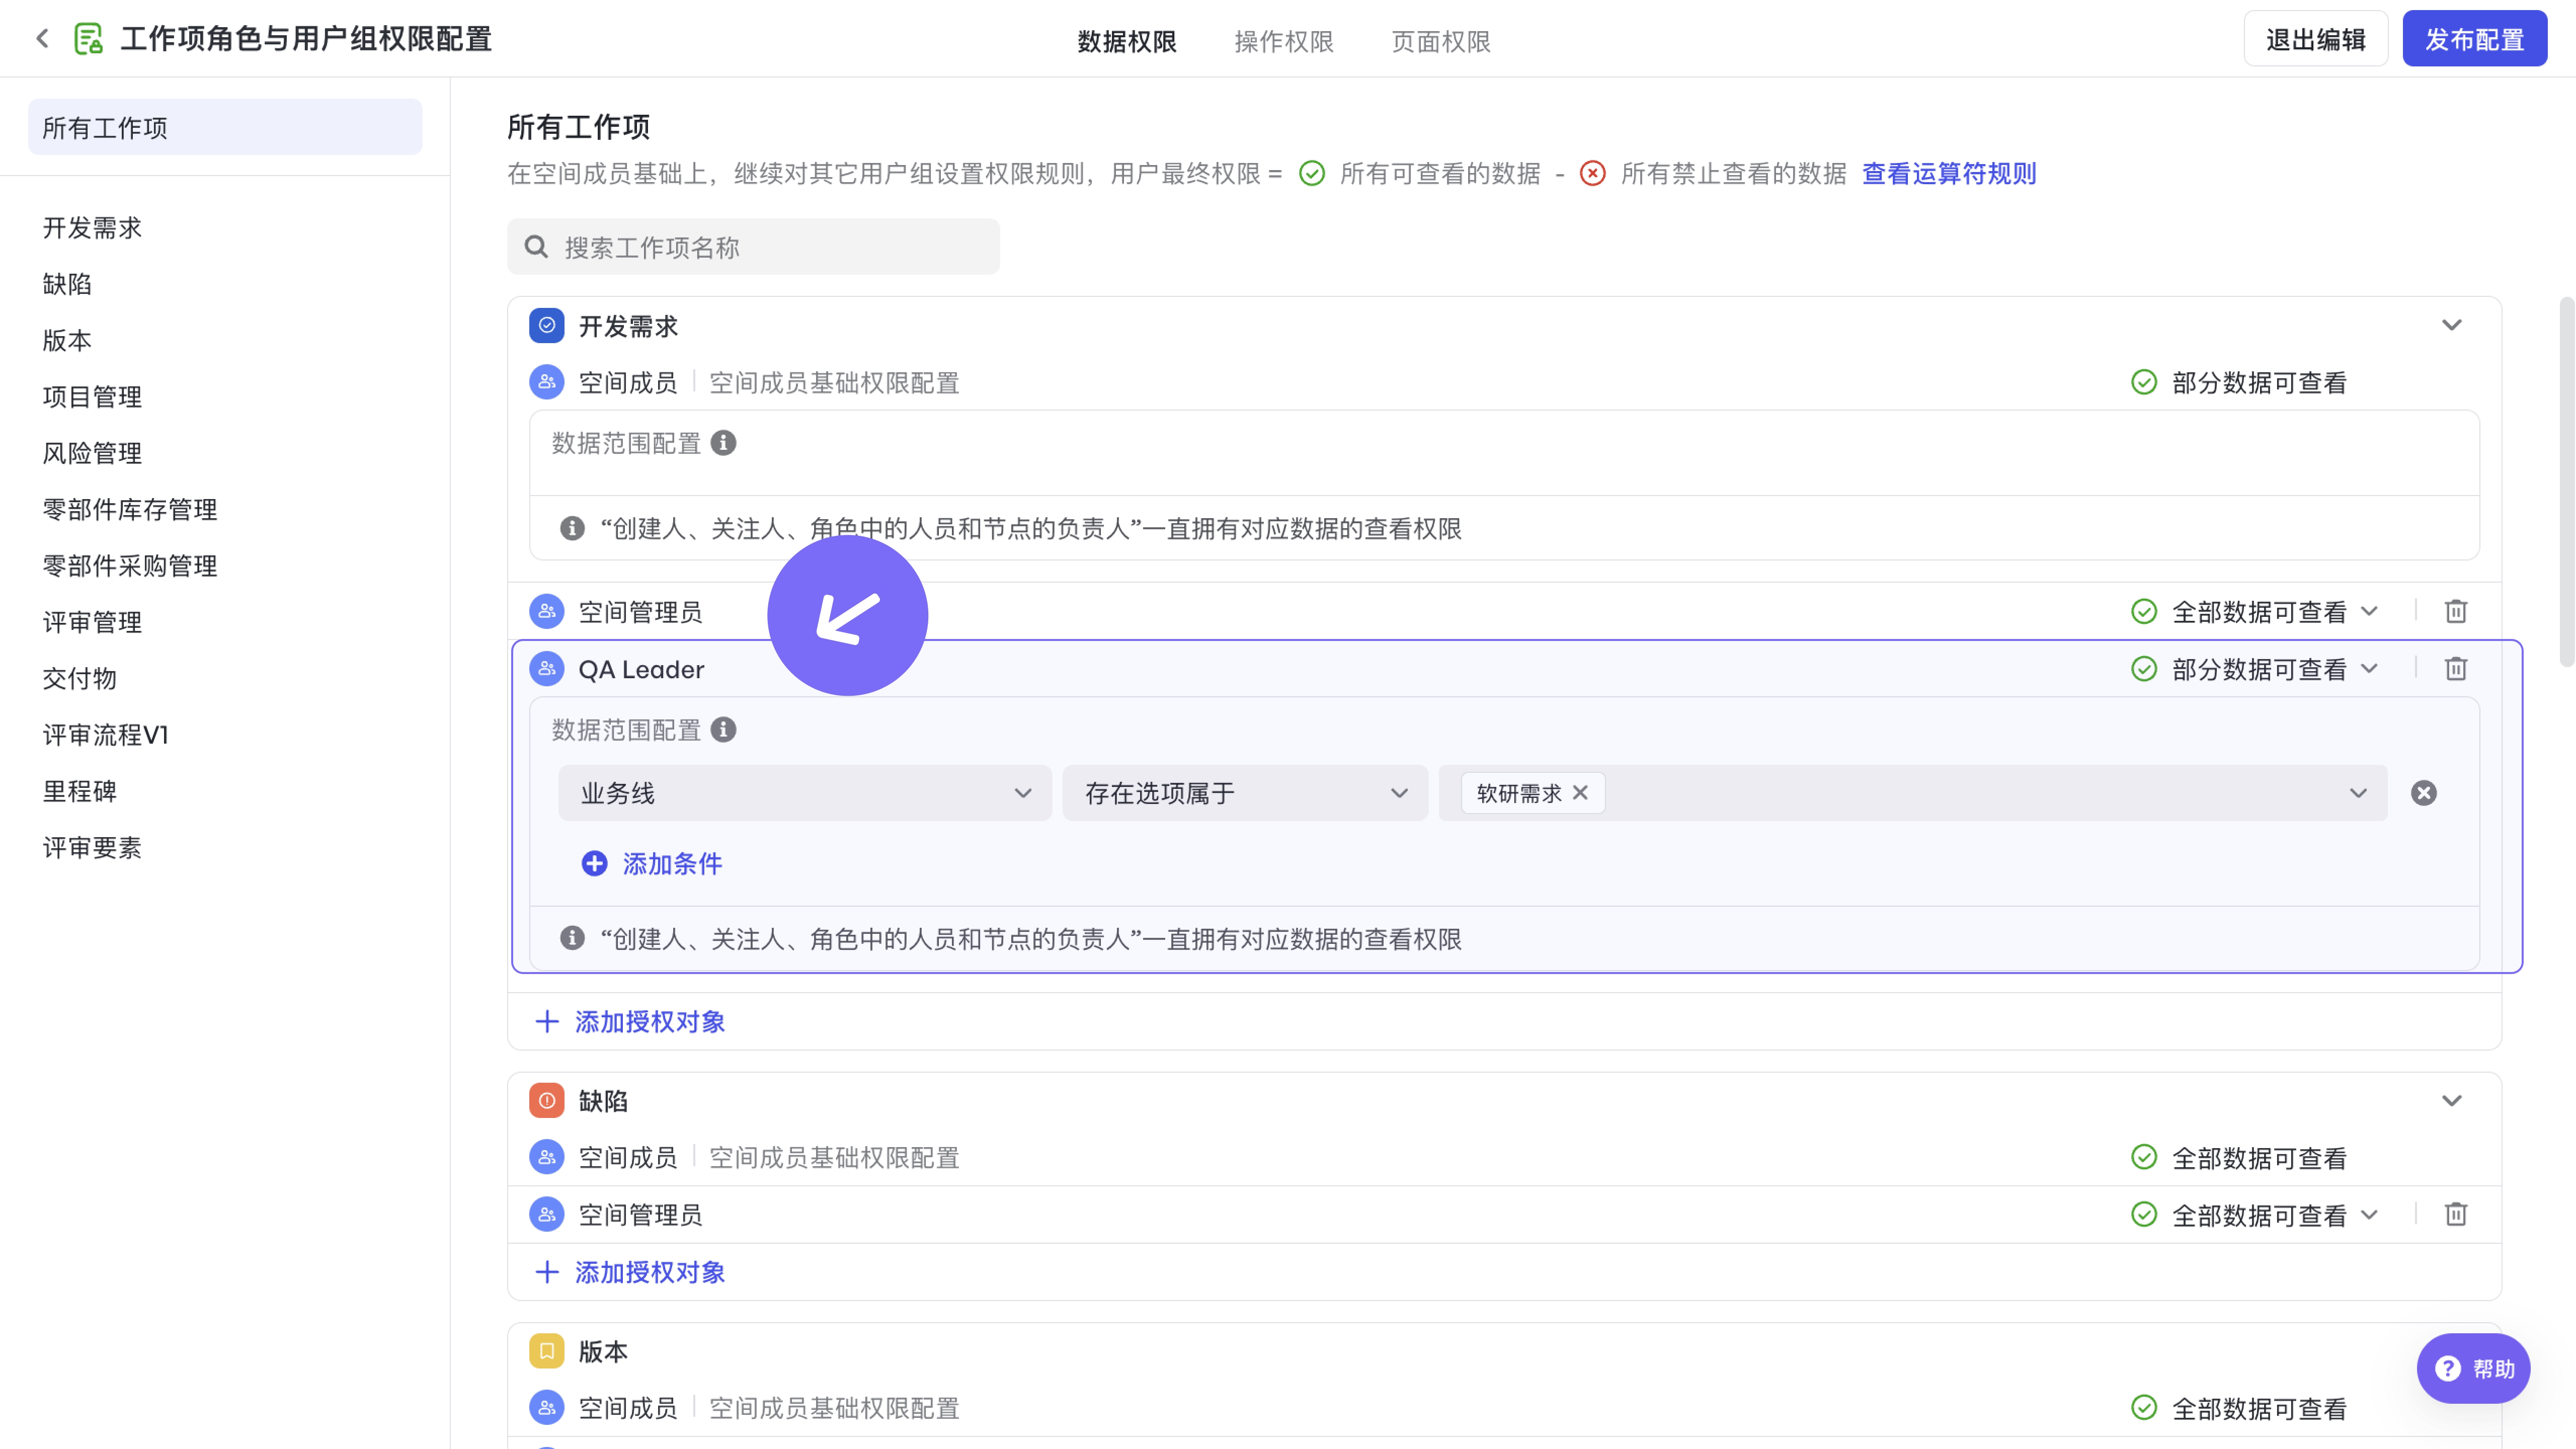Select 缺陷 in sidebar
Viewport: 2576px width, 1449px height.
click(x=67, y=284)
